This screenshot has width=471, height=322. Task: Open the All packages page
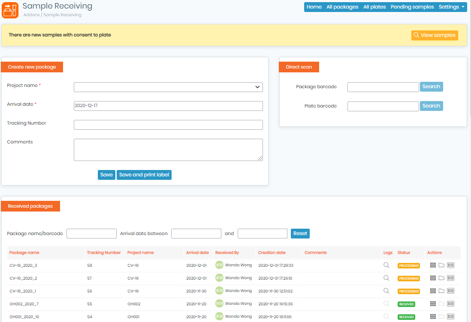(342, 7)
